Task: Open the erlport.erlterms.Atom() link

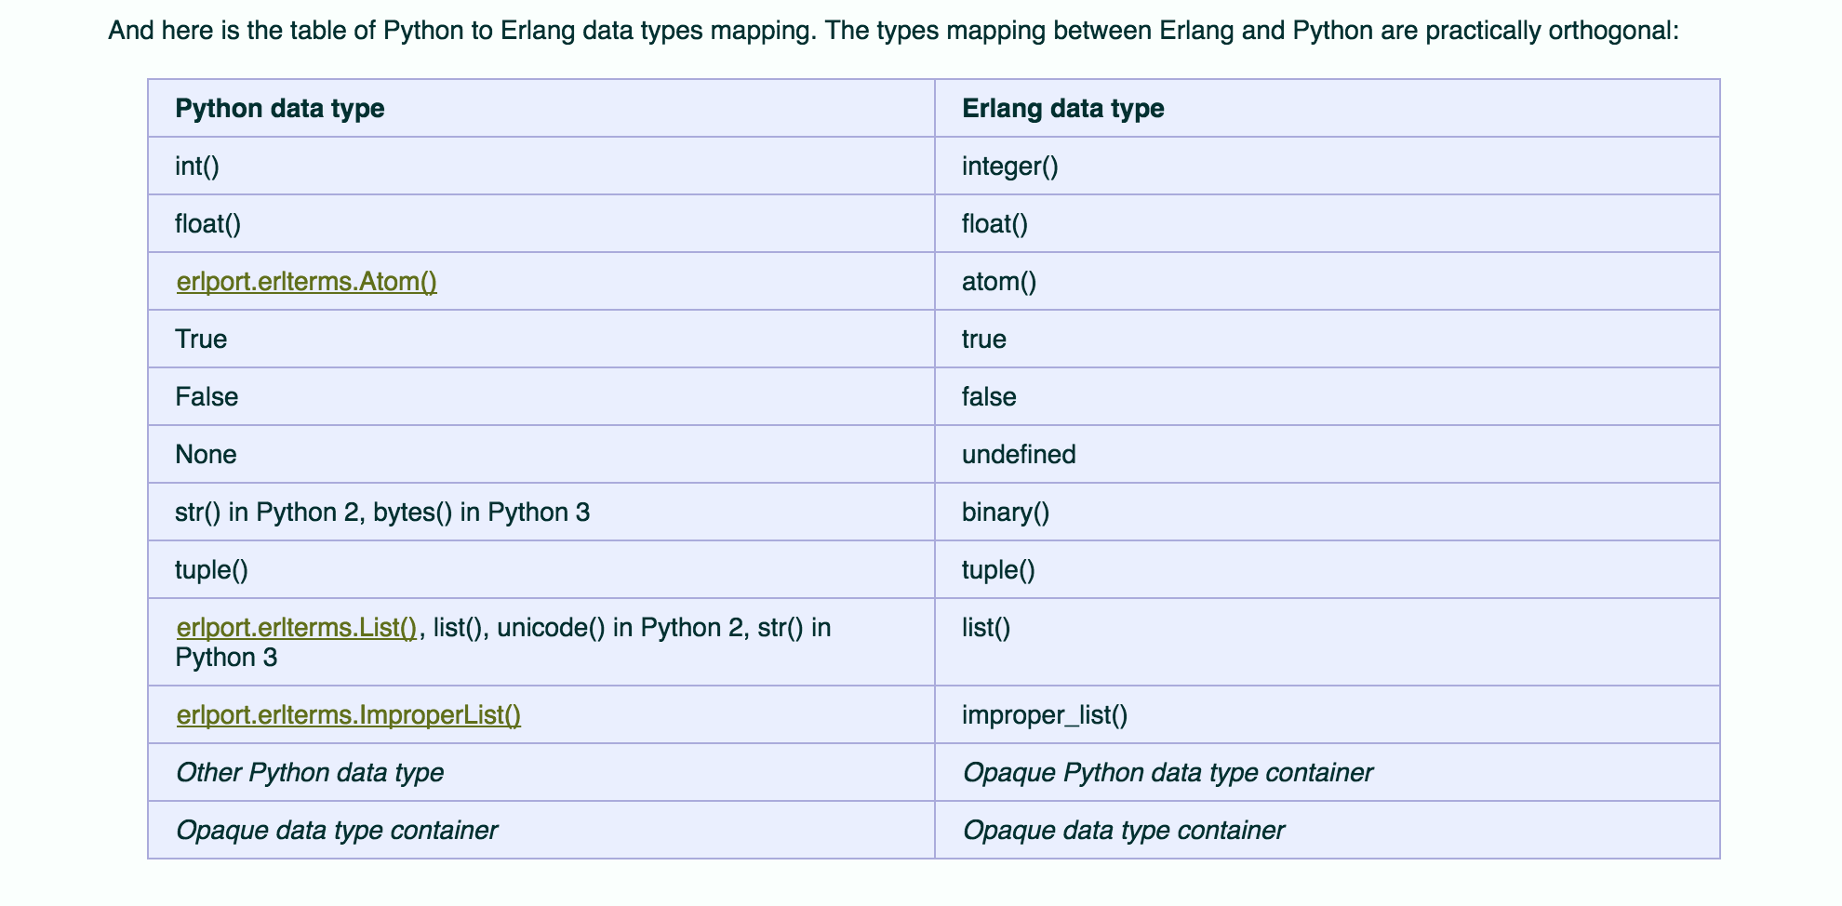Action: tap(306, 282)
